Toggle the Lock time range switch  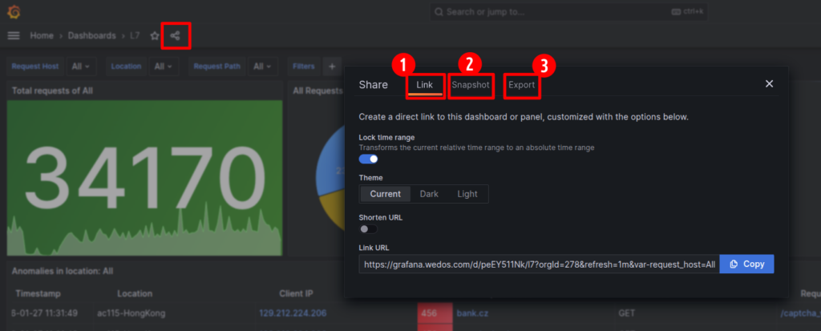(369, 159)
